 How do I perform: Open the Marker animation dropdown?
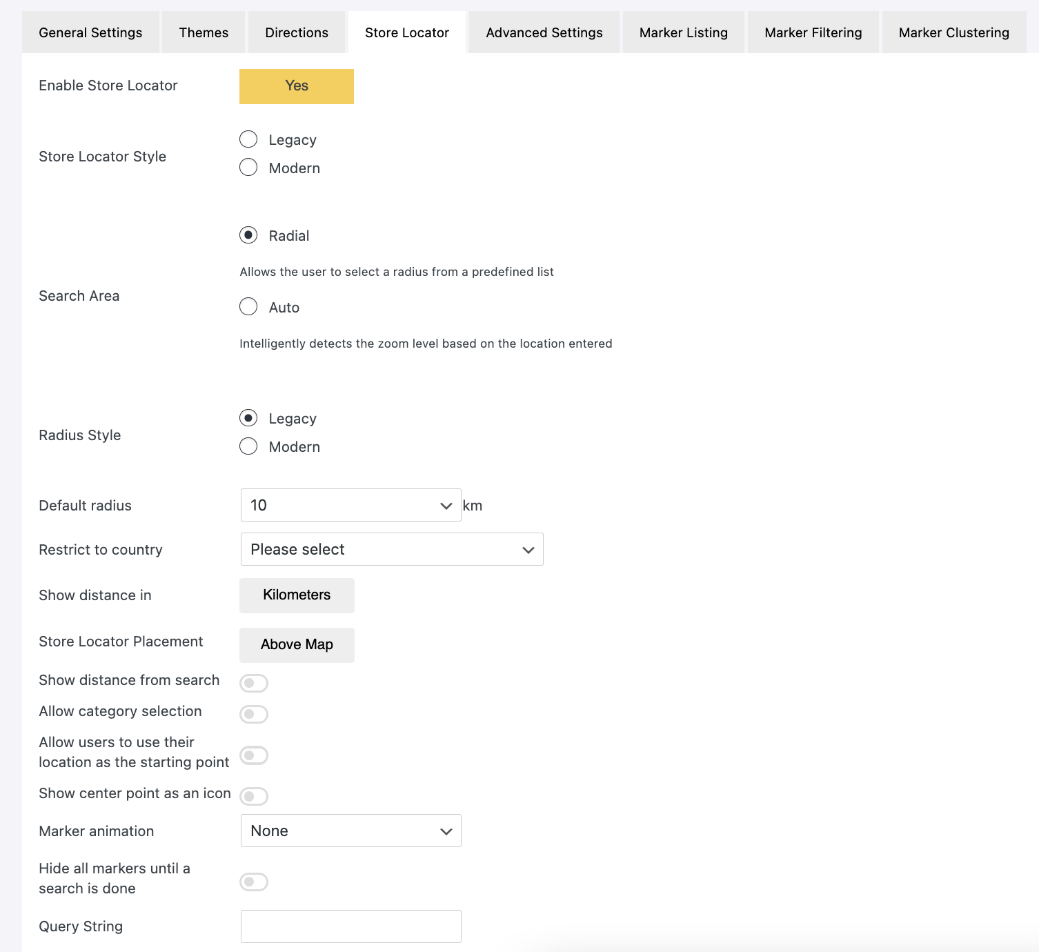coord(350,831)
